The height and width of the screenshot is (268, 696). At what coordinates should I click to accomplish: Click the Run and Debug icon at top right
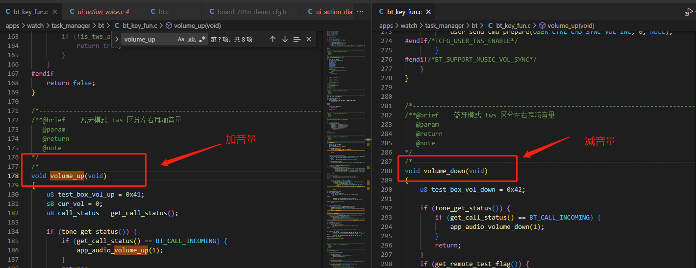[x=689, y=12]
